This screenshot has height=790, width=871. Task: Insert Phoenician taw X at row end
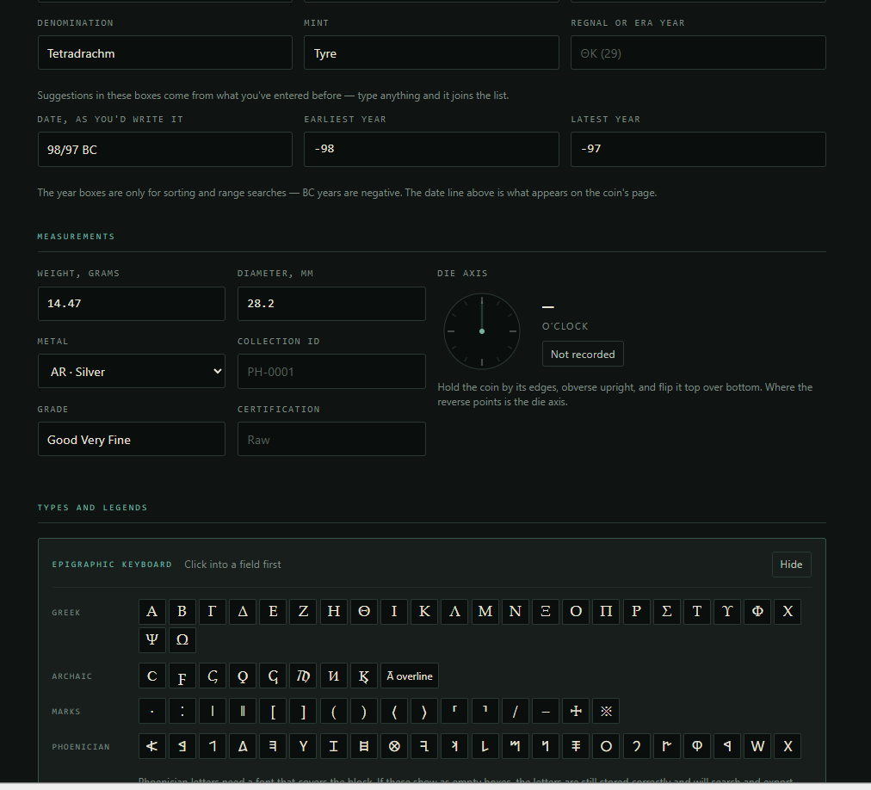click(x=788, y=746)
